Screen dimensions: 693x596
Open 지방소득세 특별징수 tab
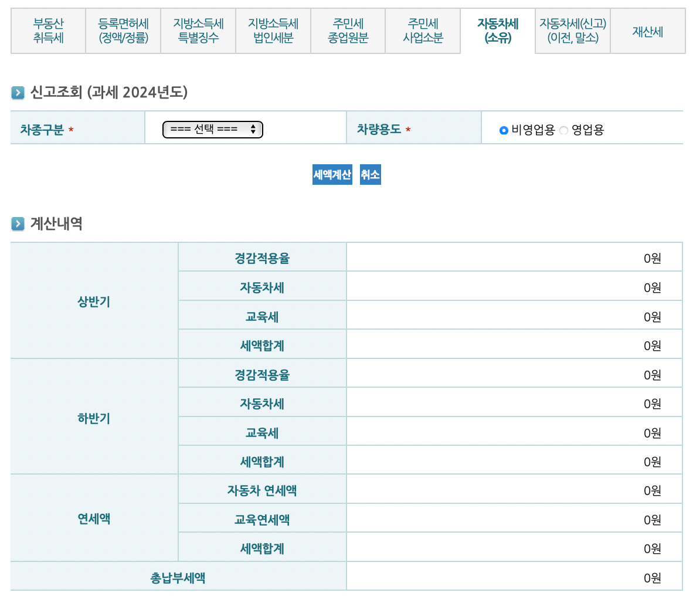pos(198,31)
